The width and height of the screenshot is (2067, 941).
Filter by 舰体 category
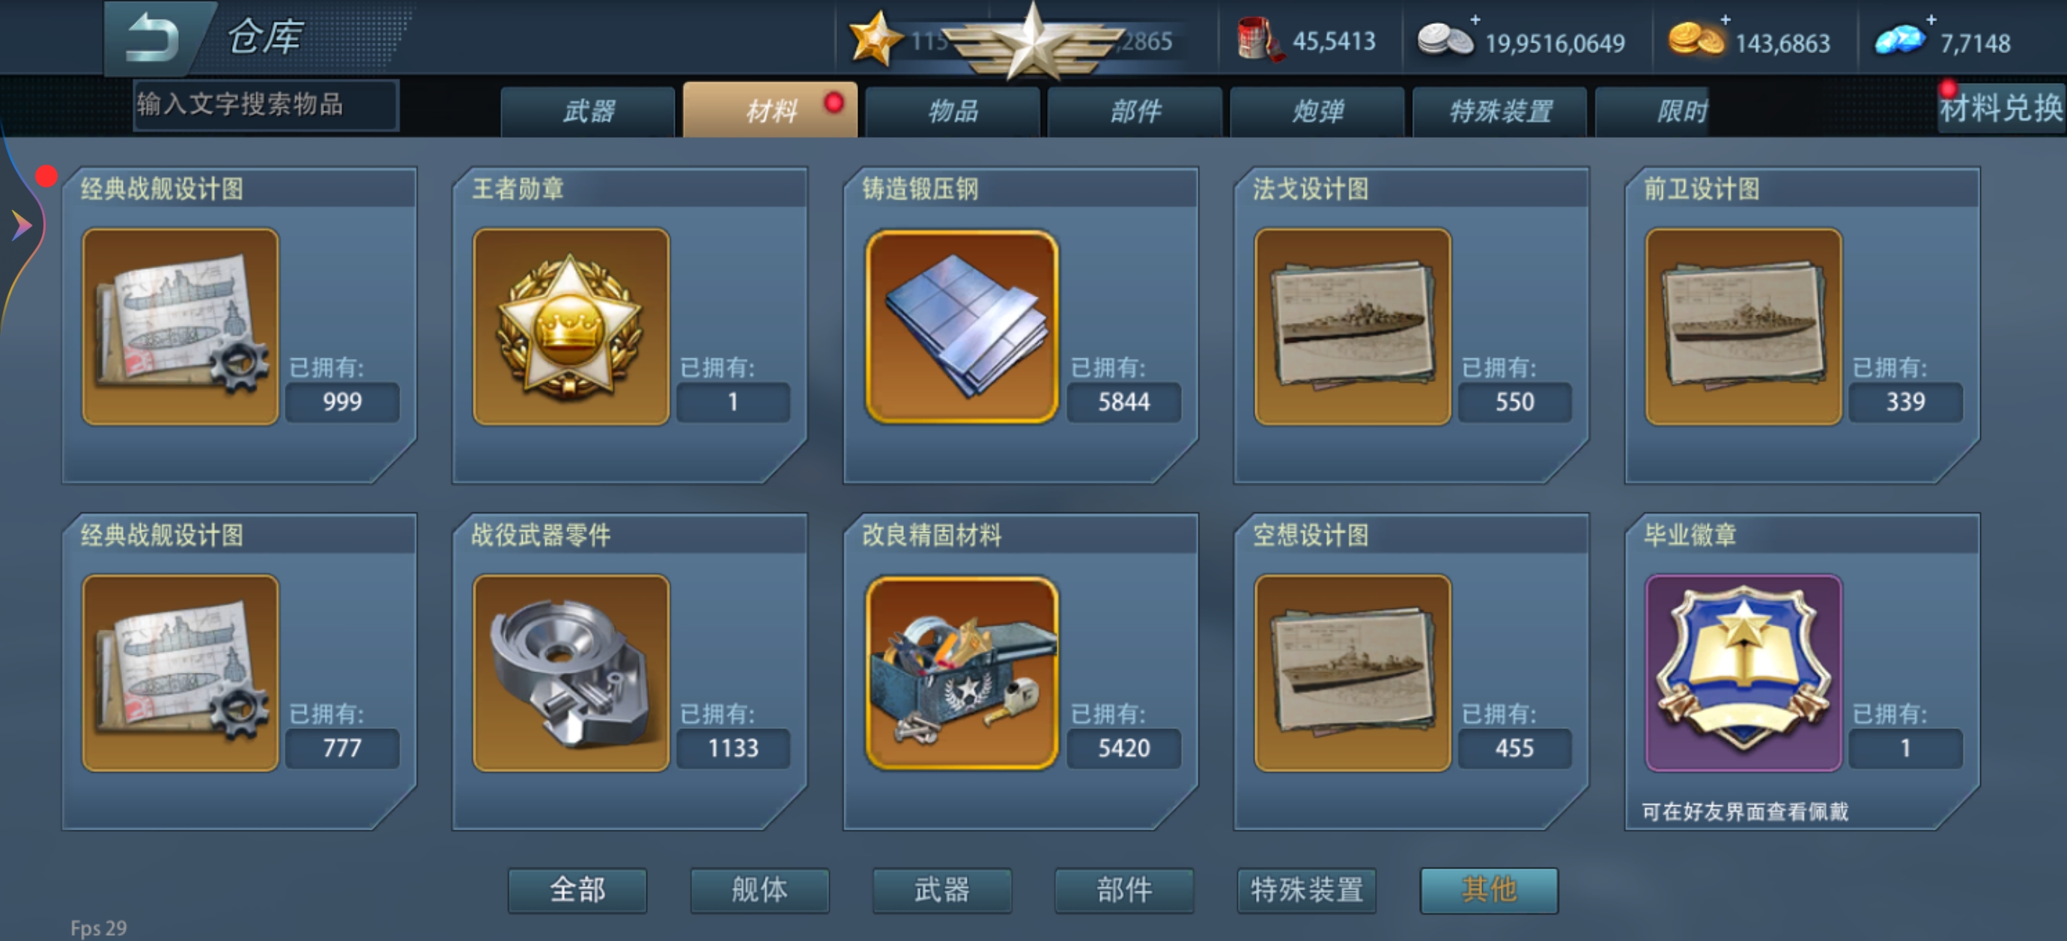click(759, 889)
